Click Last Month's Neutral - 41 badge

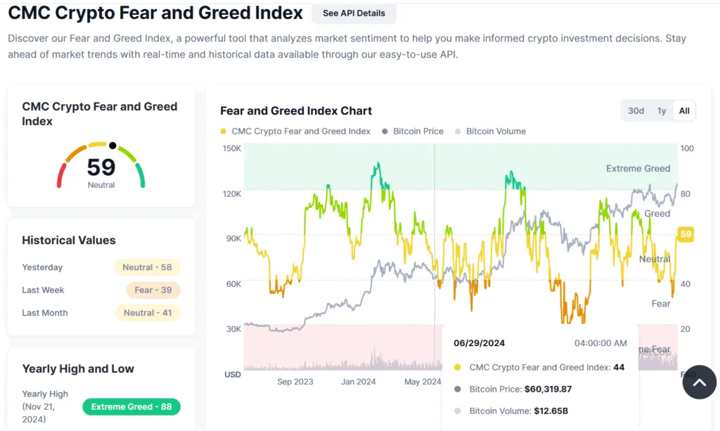(x=147, y=313)
